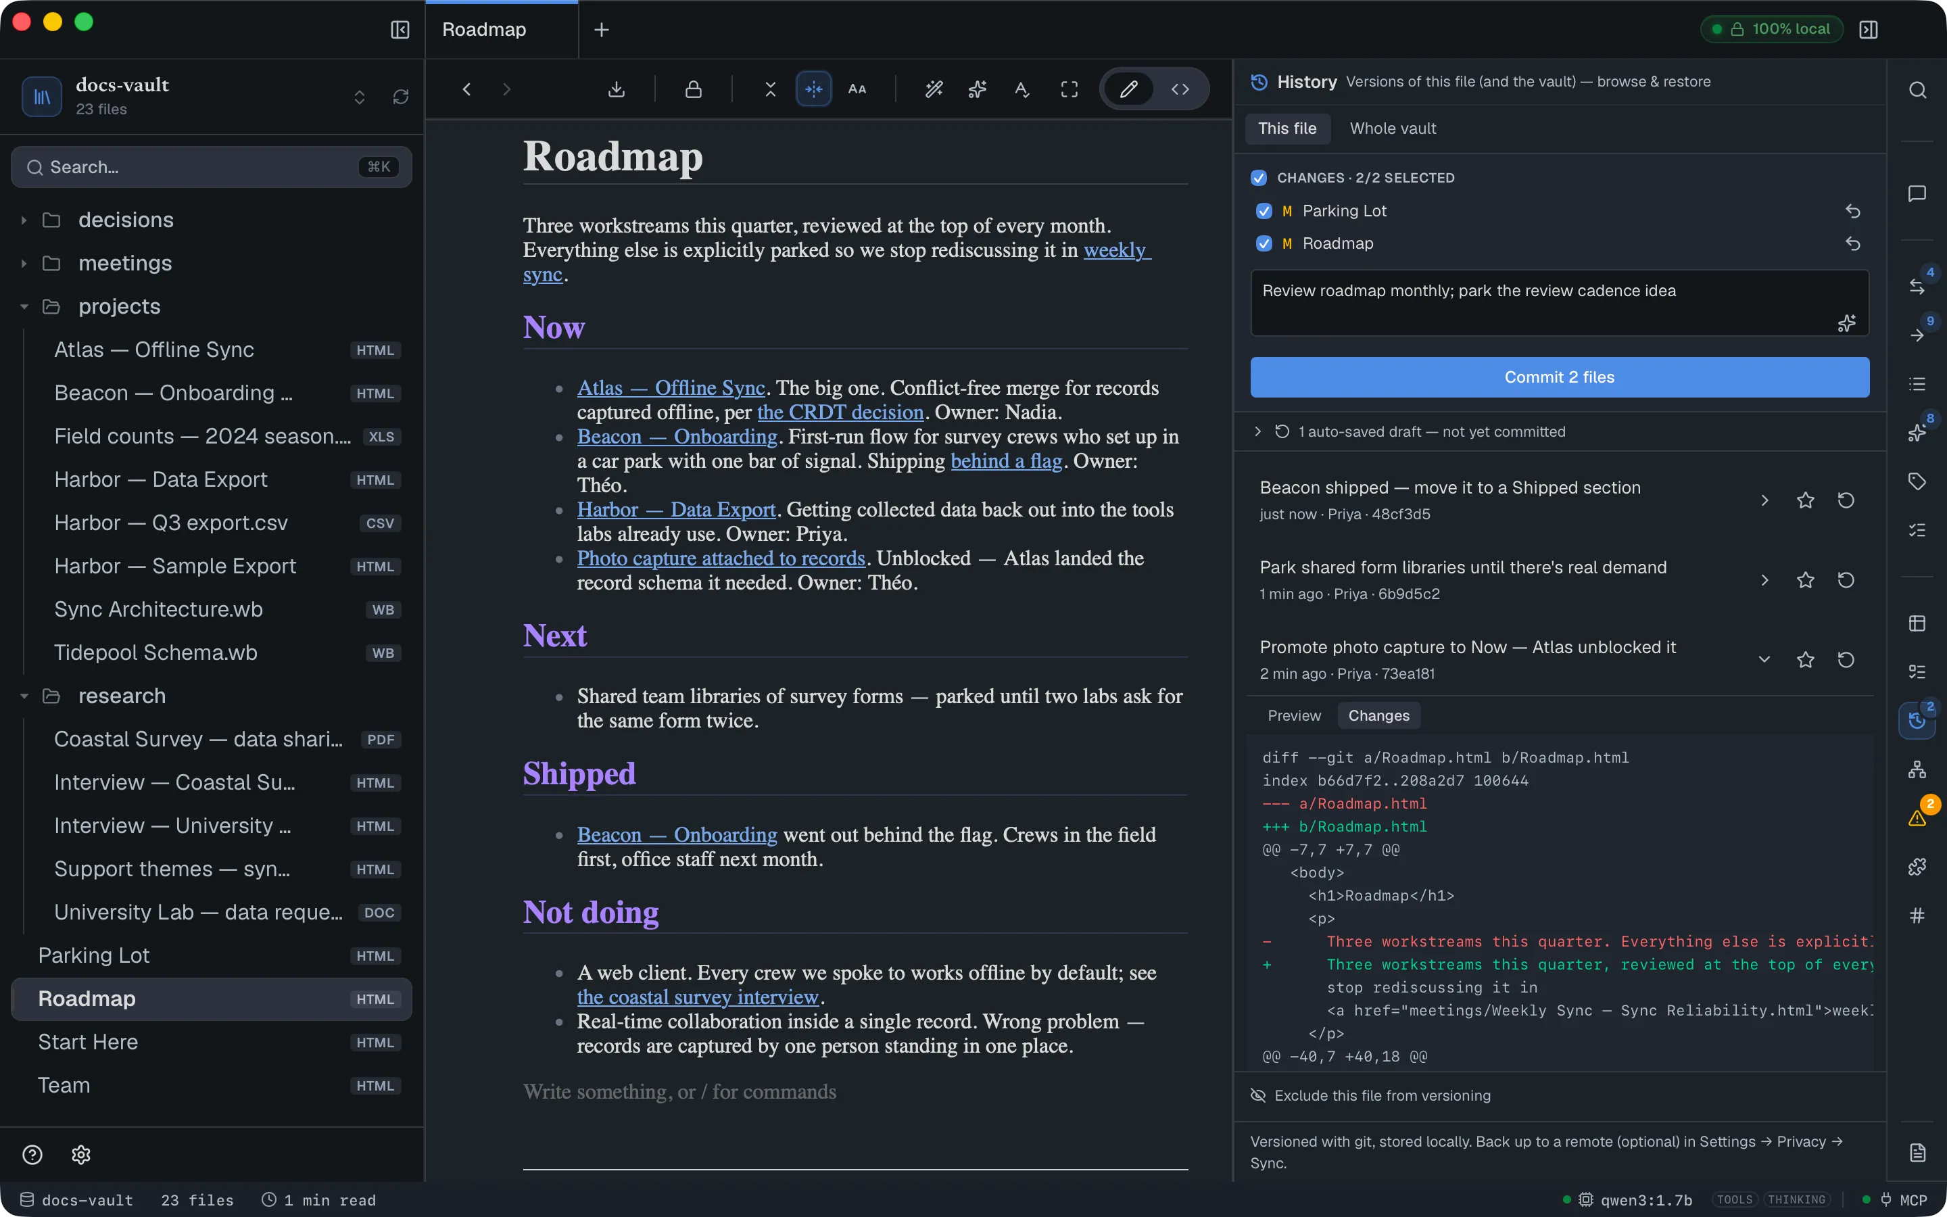
Task: Open the tag icon in right rail
Action: click(1917, 481)
